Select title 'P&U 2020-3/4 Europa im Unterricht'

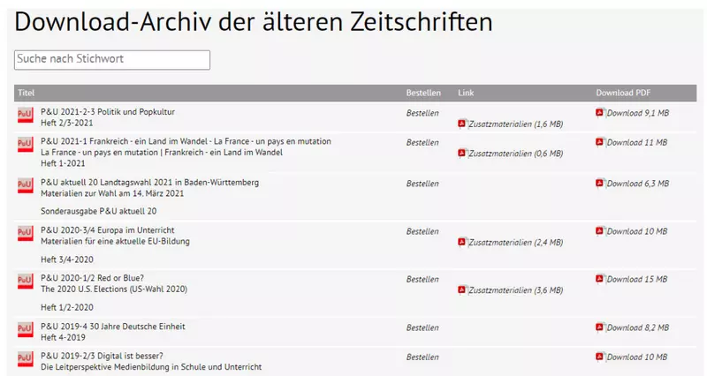click(x=107, y=230)
